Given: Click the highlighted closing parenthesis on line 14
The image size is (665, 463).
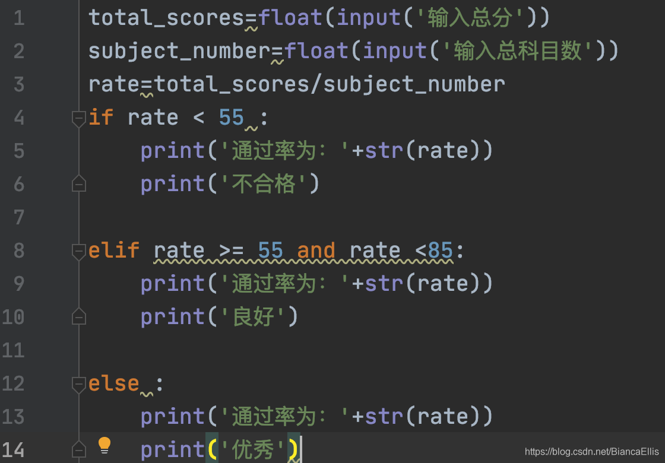Looking at the screenshot, I should [293, 450].
